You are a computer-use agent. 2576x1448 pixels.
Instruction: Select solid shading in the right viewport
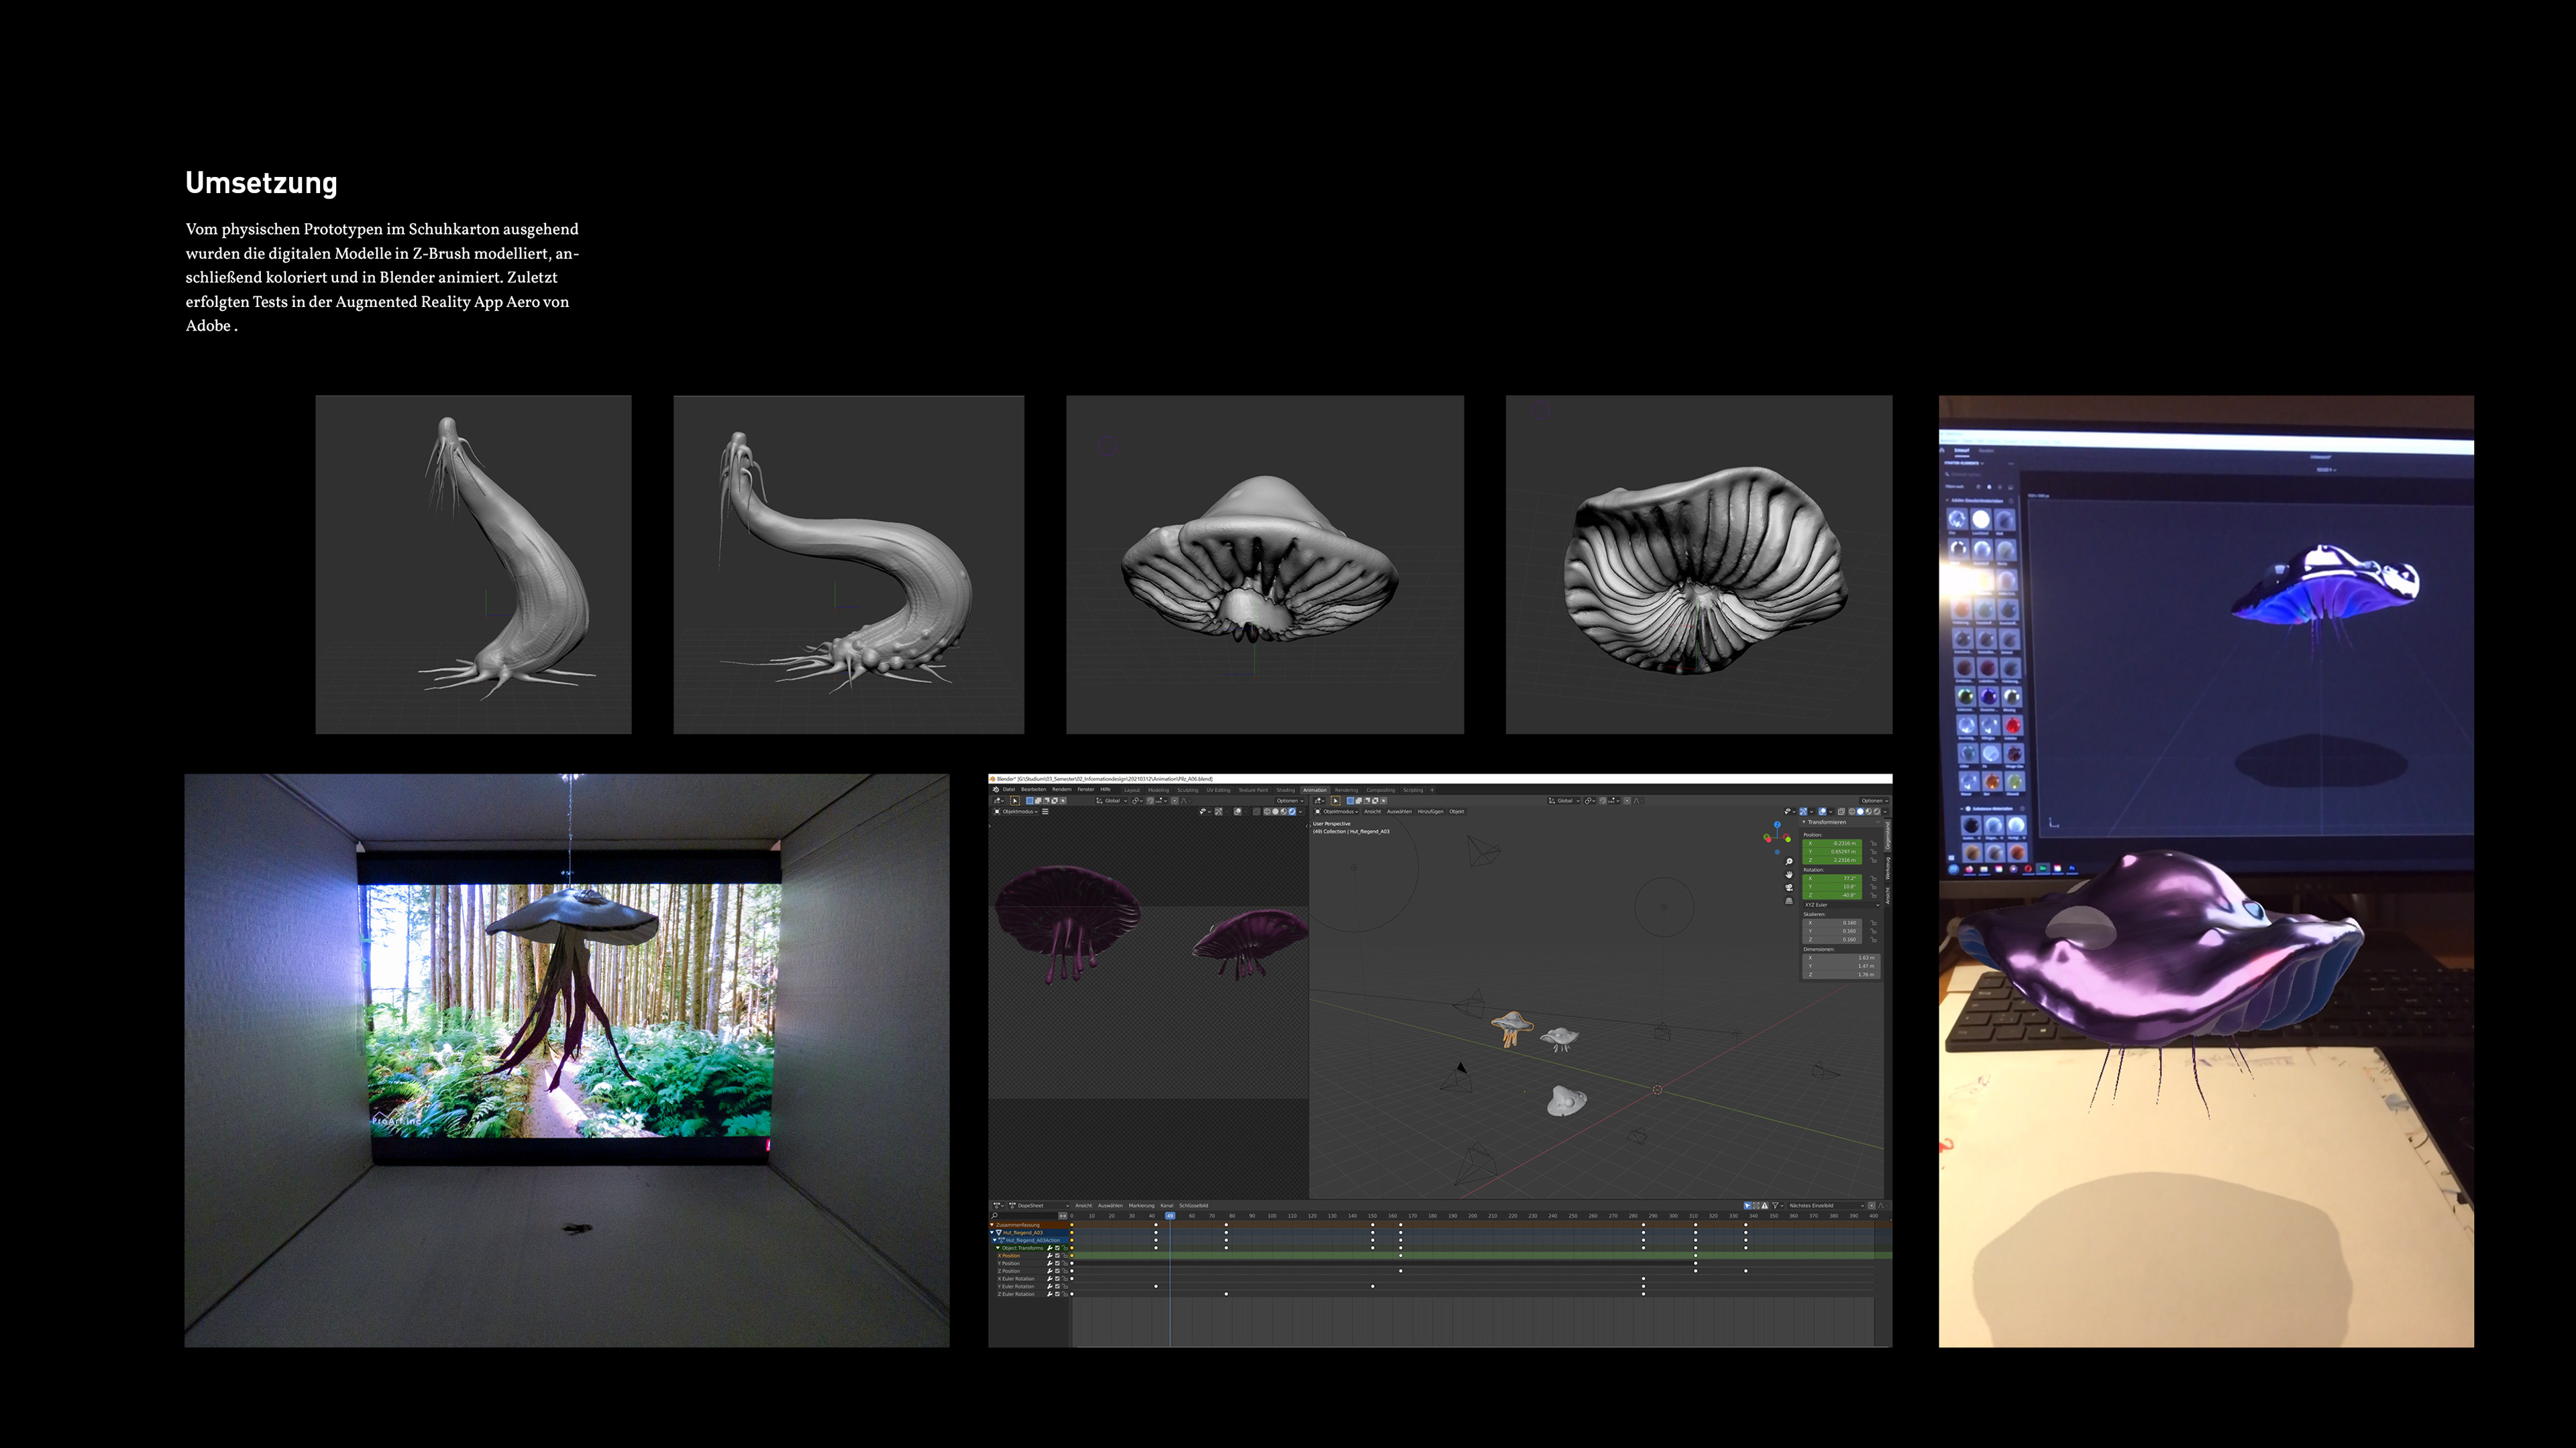pos(1860,811)
